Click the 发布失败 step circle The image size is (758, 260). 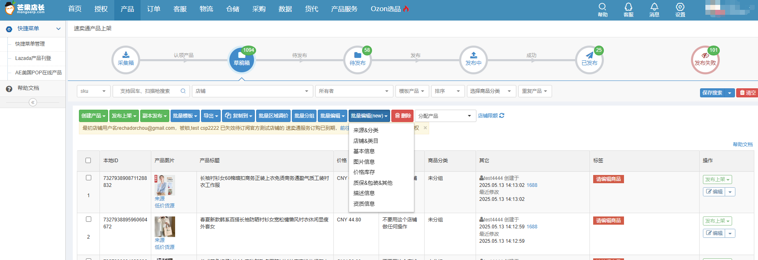click(705, 60)
